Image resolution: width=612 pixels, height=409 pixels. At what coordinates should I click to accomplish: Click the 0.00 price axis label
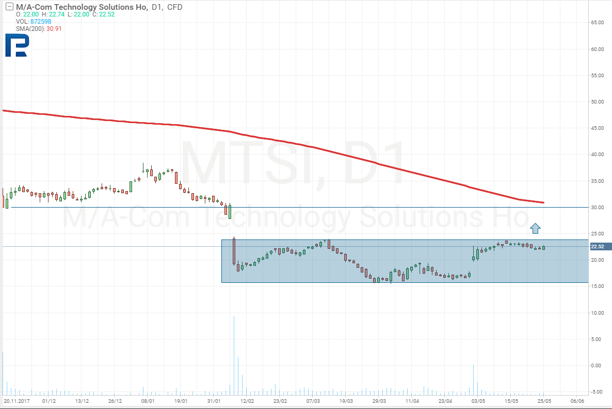pos(596,365)
